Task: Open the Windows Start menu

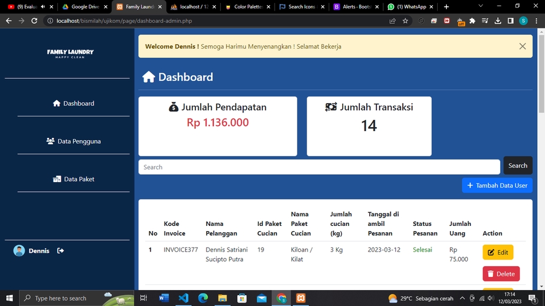Action: click(x=10, y=298)
